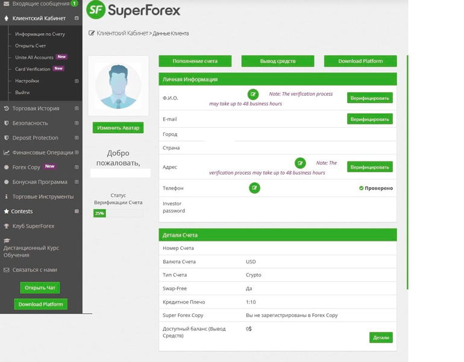Click the New badge beside Unite All Accounts
Image resolution: width=464 pixels, height=362 pixels.
61,57
